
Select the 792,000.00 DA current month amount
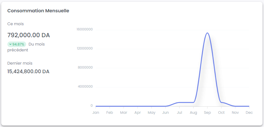pos(29,35)
